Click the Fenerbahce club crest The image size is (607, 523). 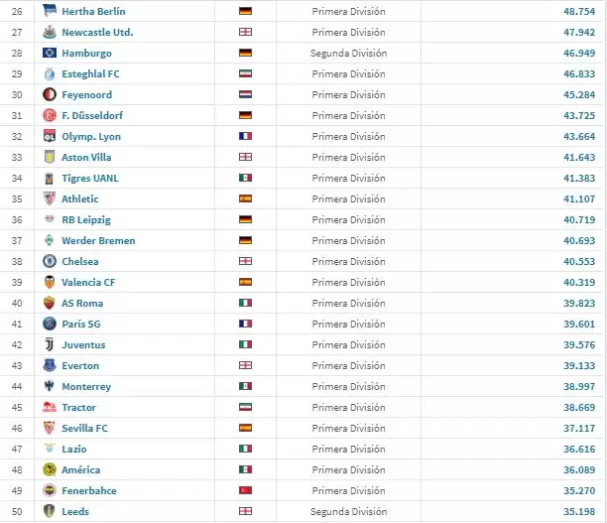click(x=49, y=490)
